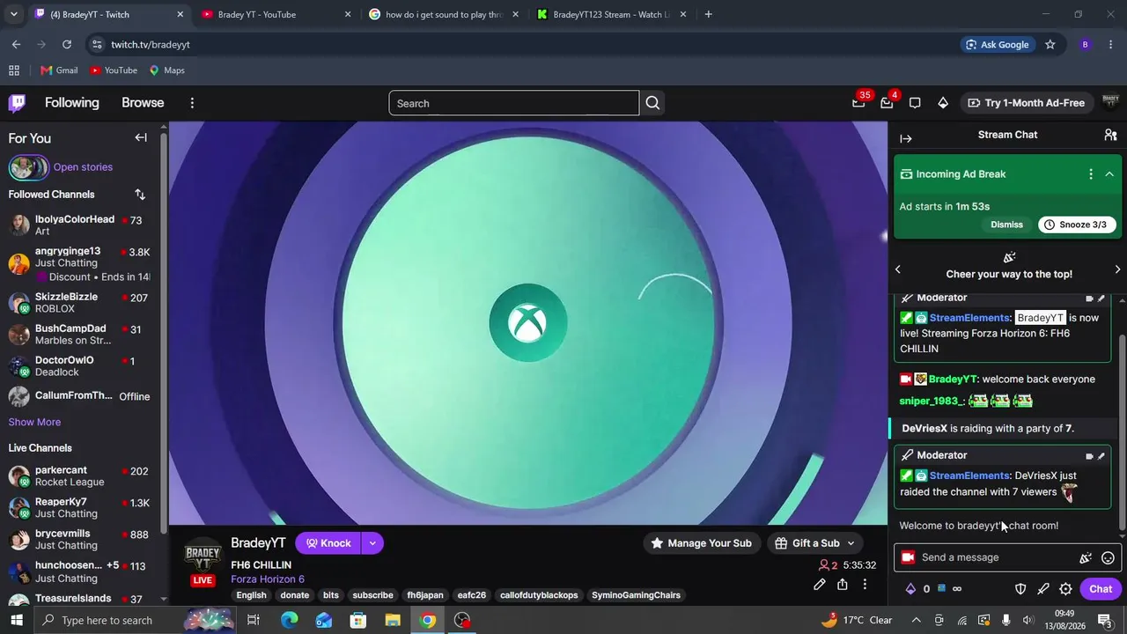Screen dimensions: 1127x634
Task: Open the Gmail bookmark
Action: (59, 70)
